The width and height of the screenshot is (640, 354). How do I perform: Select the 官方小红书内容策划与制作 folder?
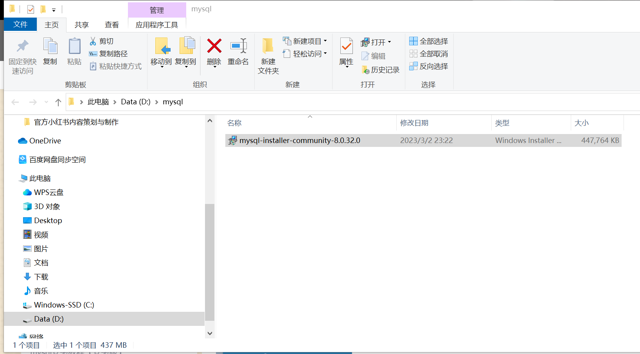[x=76, y=122]
